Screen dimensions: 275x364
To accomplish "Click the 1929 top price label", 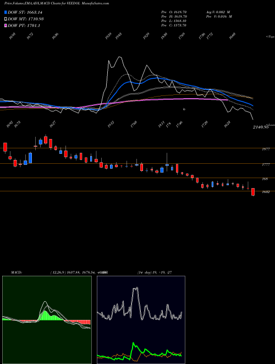I will click(x=146, y=36).
